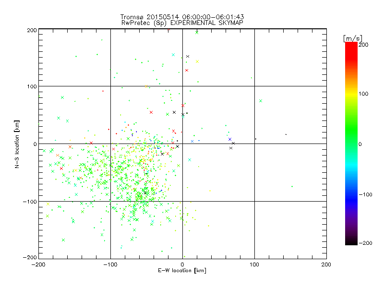This screenshot has width=384, height=288.
Task: Click the yellow cross marker near top center
Action: (x=197, y=61)
